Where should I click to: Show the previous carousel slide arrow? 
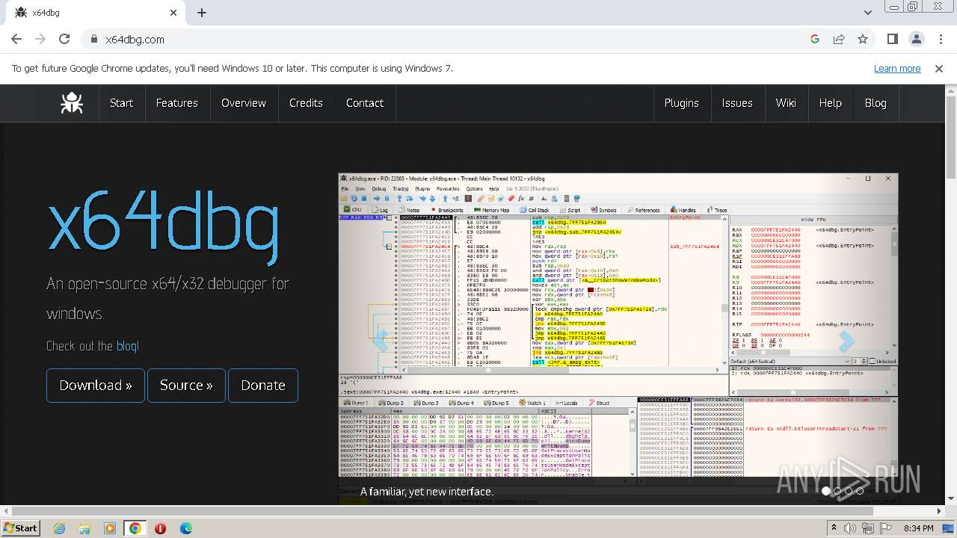pos(381,340)
